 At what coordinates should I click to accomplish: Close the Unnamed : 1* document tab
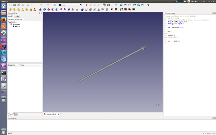[x=59, y=114]
